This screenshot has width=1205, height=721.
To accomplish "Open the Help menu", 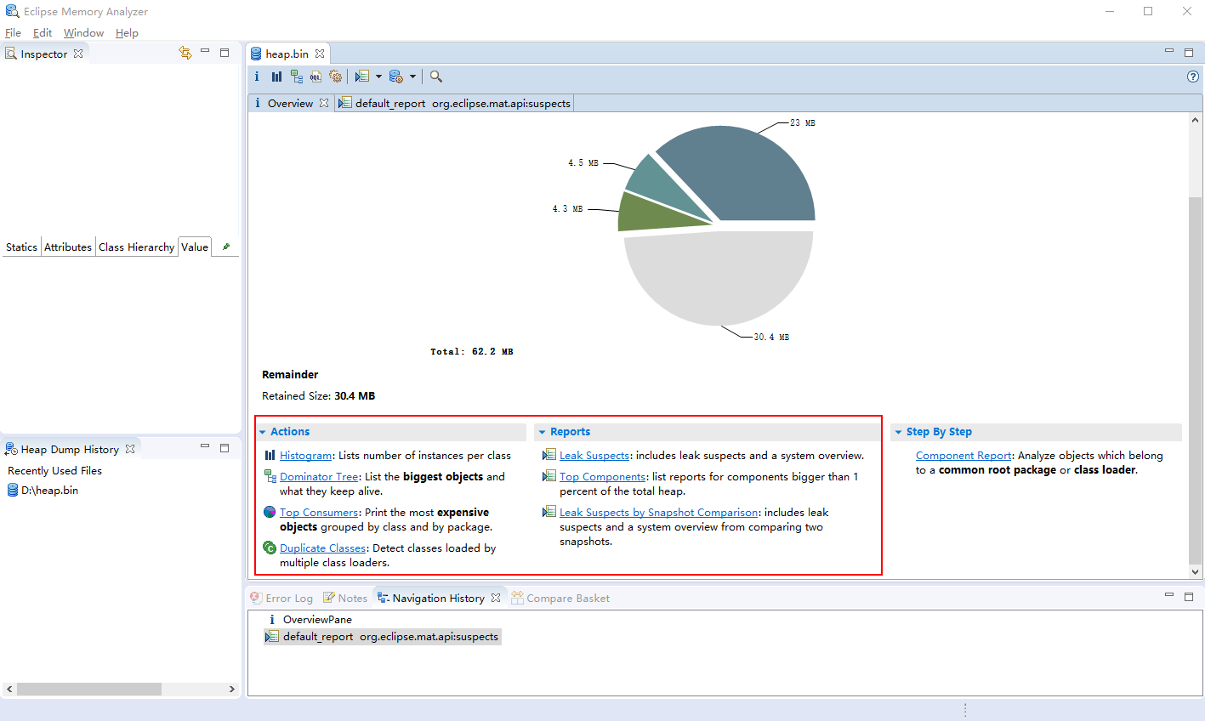I will coord(127,32).
